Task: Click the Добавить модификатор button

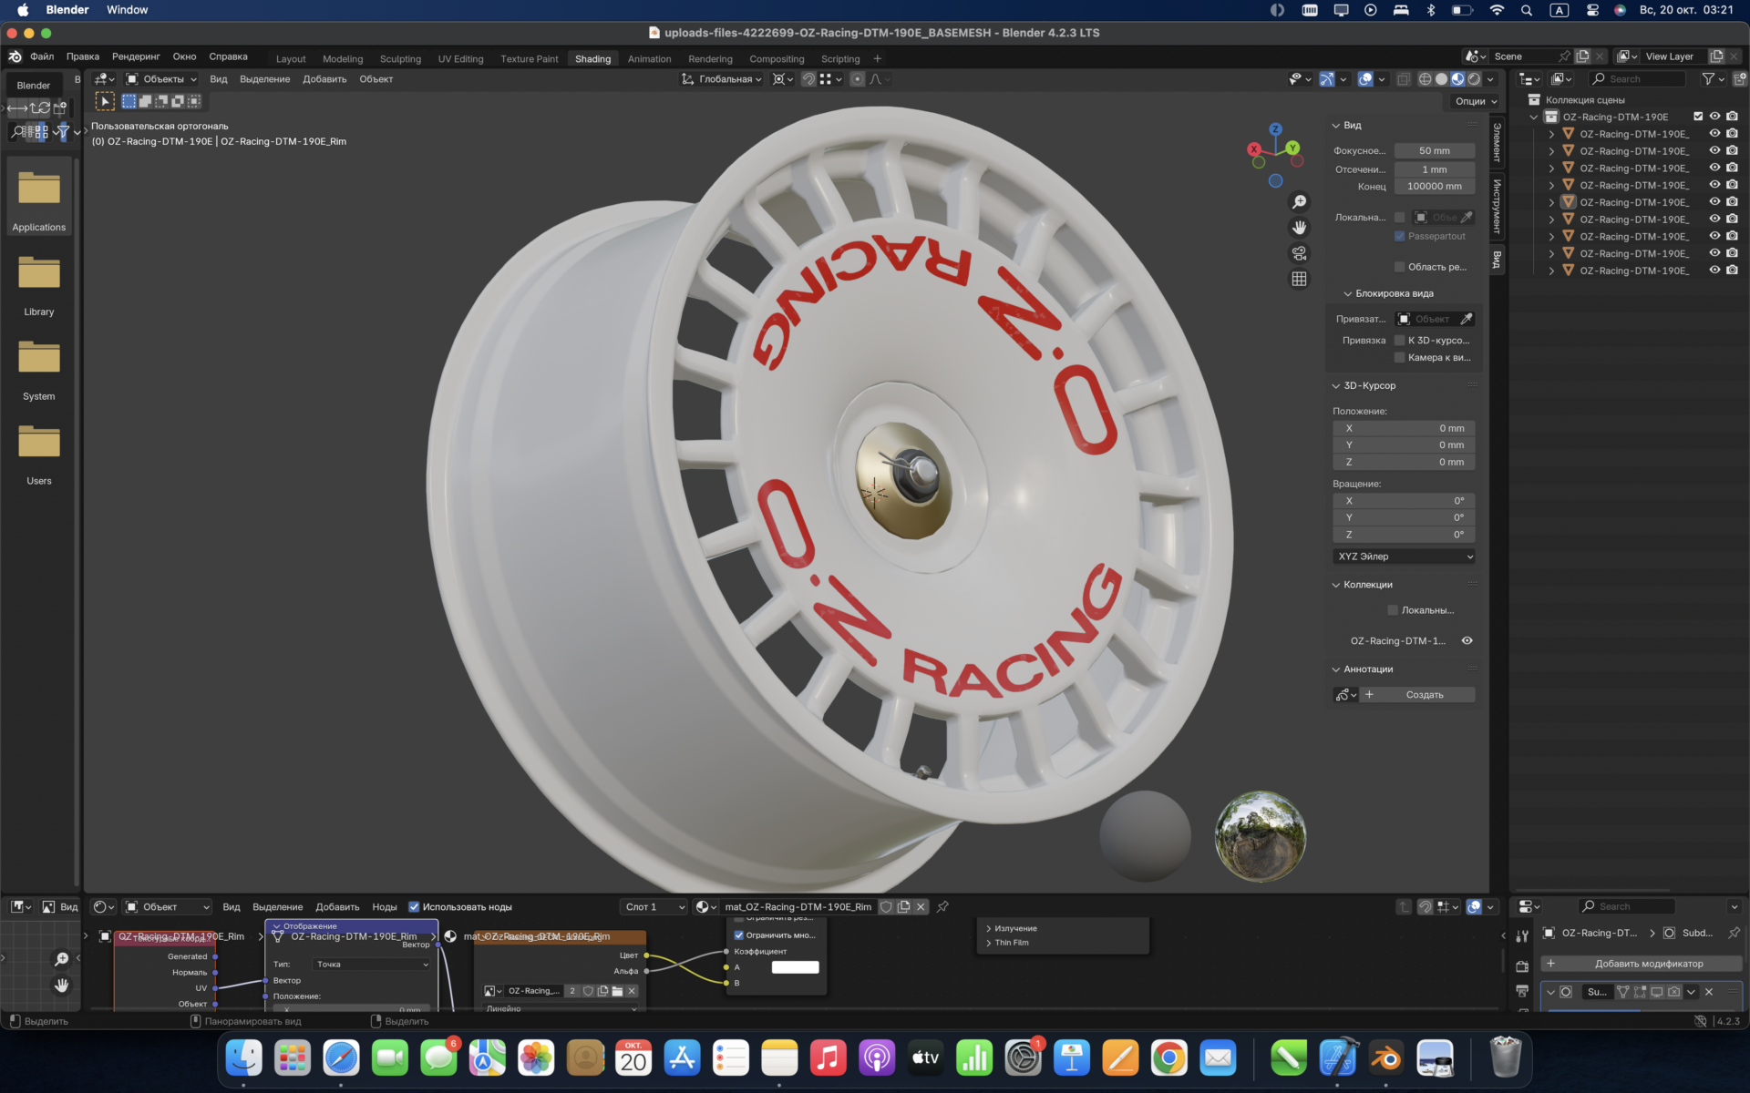Action: [x=1642, y=963]
